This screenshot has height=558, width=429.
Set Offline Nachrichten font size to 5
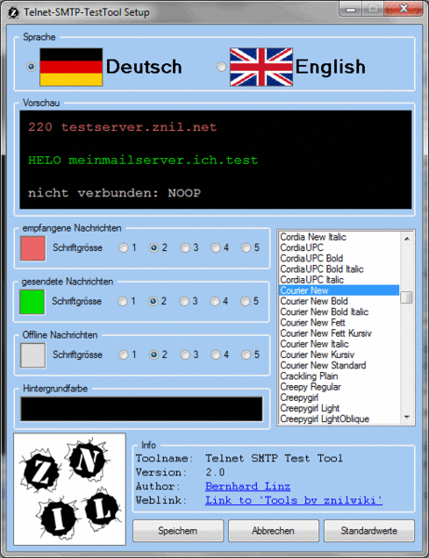coord(246,354)
